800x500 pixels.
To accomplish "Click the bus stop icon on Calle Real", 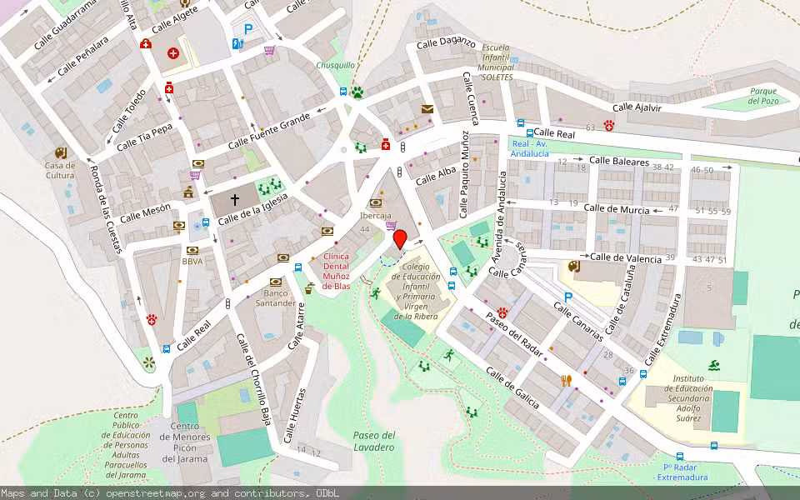I will [x=166, y=349].
